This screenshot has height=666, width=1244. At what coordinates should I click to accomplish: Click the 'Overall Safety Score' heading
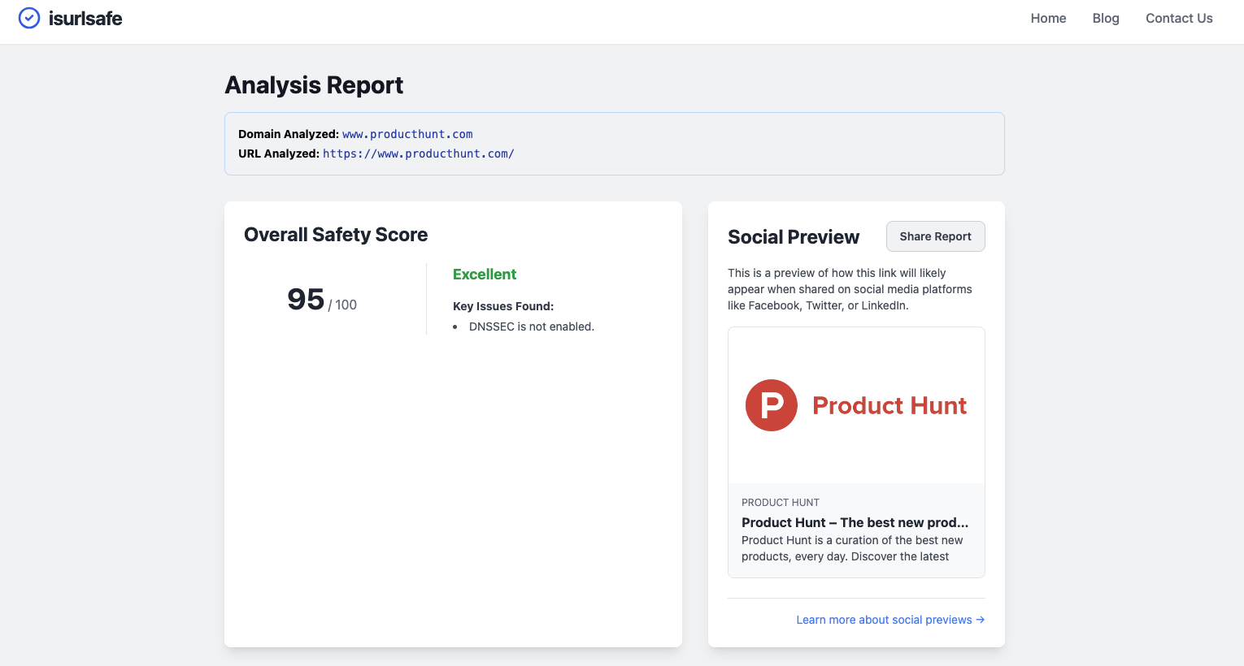pyautogui.click(x=336, y=235)
